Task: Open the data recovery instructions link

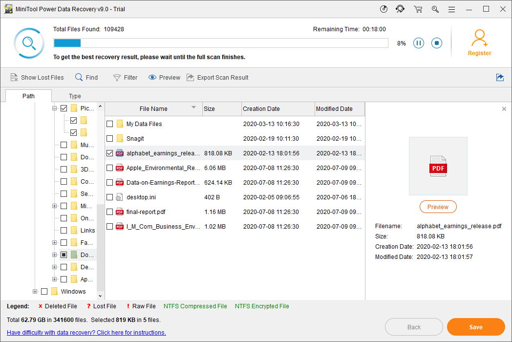Action: point(86,333)
